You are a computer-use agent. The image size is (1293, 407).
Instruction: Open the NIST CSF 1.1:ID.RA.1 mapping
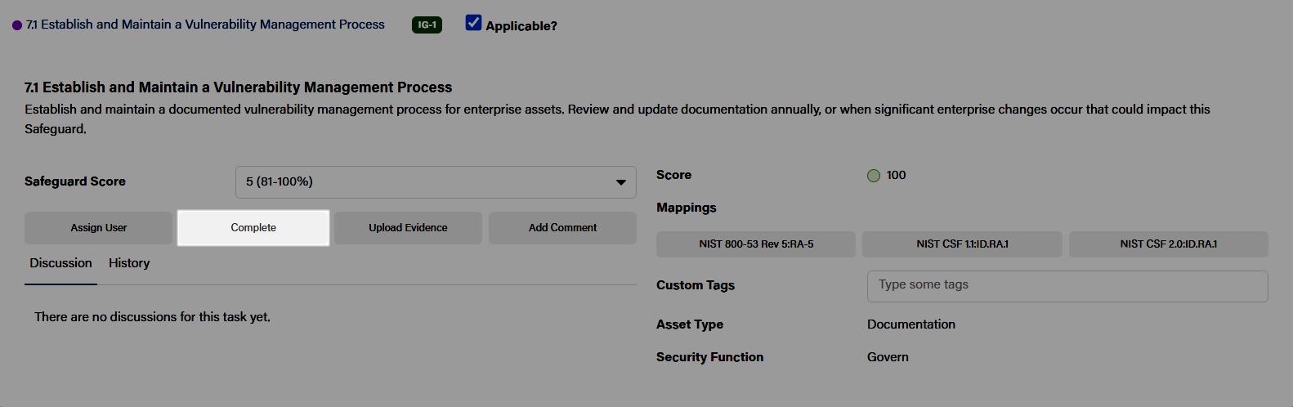(x=962, y=244)
